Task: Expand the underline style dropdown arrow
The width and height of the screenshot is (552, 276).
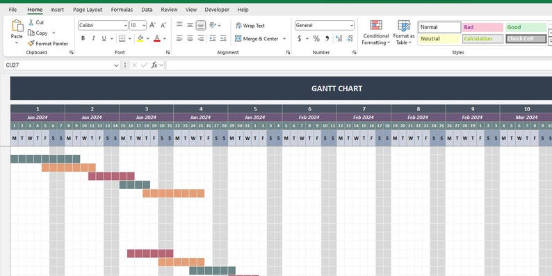Action: [112, 38]
